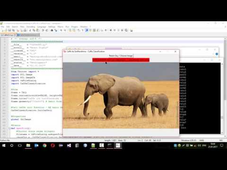227x170 pixels.
Task: Click the INS status bar indicator
Action: click(221, 140)
